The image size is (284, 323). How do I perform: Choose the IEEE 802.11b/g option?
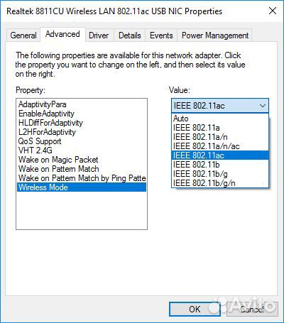[220, 174]
